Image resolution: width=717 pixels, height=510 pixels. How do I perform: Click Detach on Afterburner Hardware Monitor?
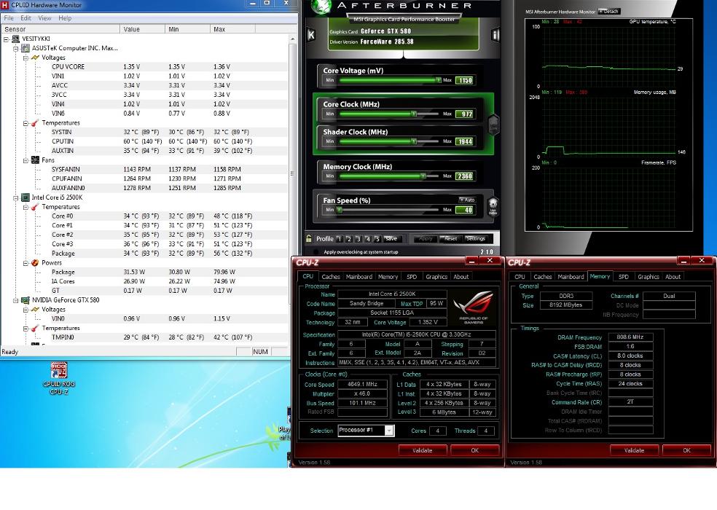(x=610, y=12)
